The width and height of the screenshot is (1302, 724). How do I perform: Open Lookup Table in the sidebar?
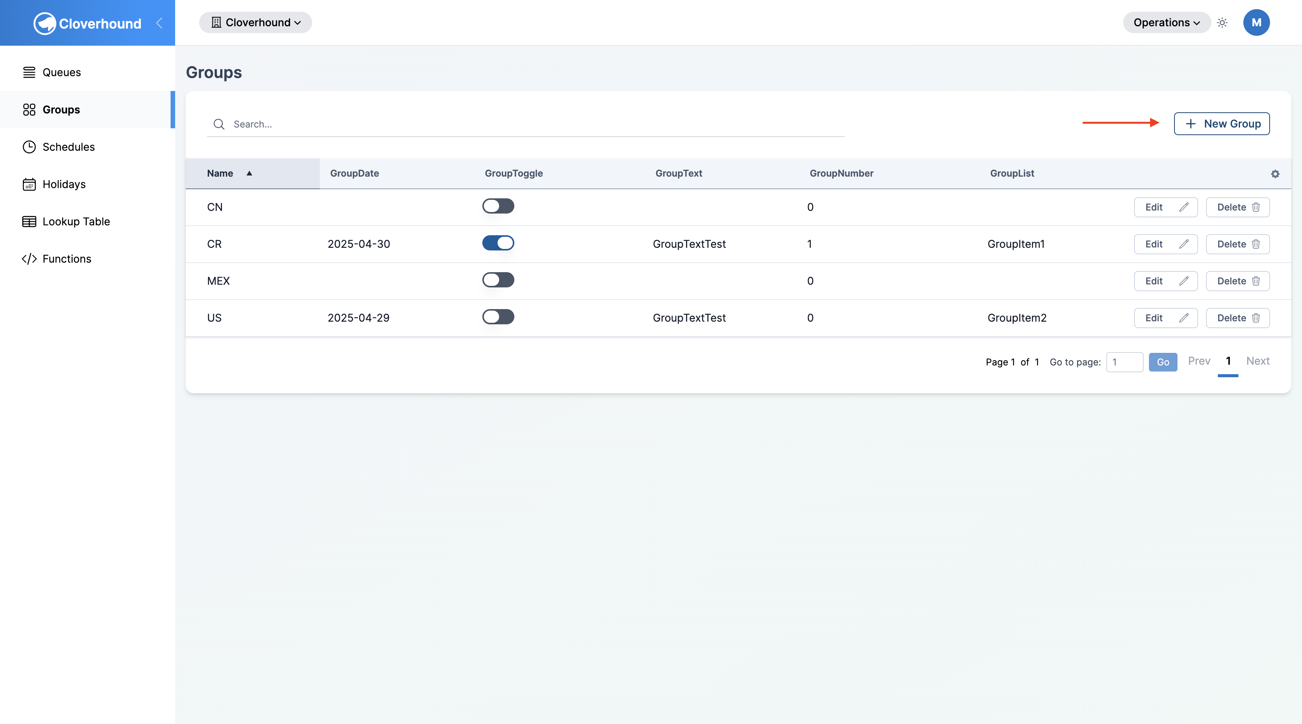click(88, 221)
